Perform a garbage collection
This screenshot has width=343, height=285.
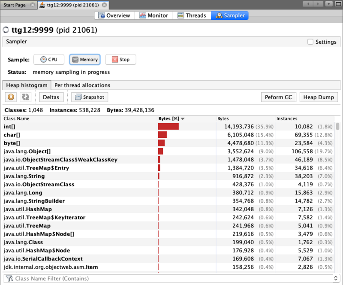[278, 97]
